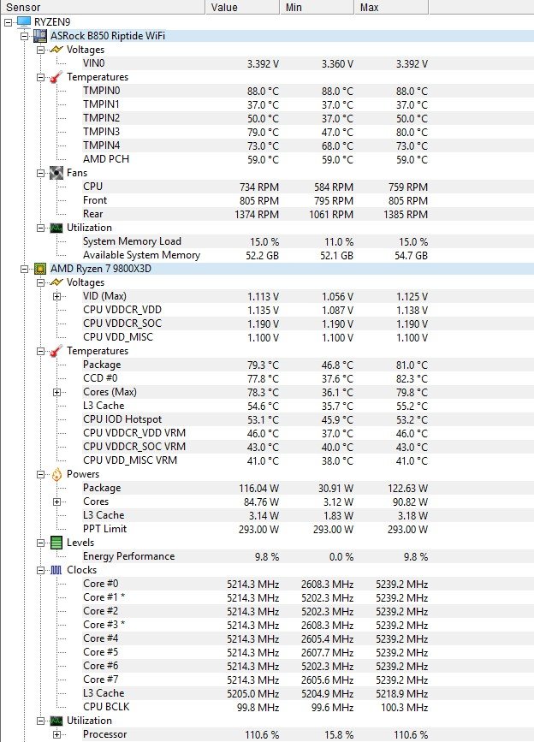Image resolution: width=534 pixels, height=742 pixels.
Task: Collapse the CPU Temperatures group
Action: (x=41, y=351)
